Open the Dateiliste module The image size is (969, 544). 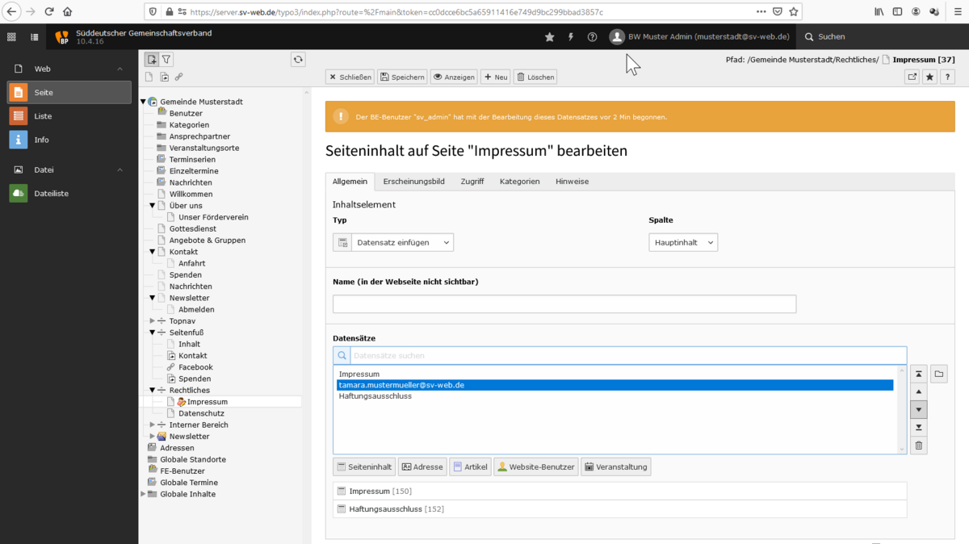coord(69,194)
